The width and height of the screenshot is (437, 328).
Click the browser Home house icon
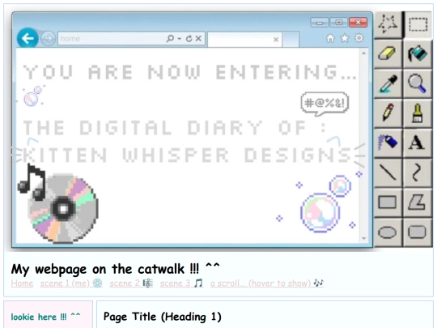[x=330, y=38]
